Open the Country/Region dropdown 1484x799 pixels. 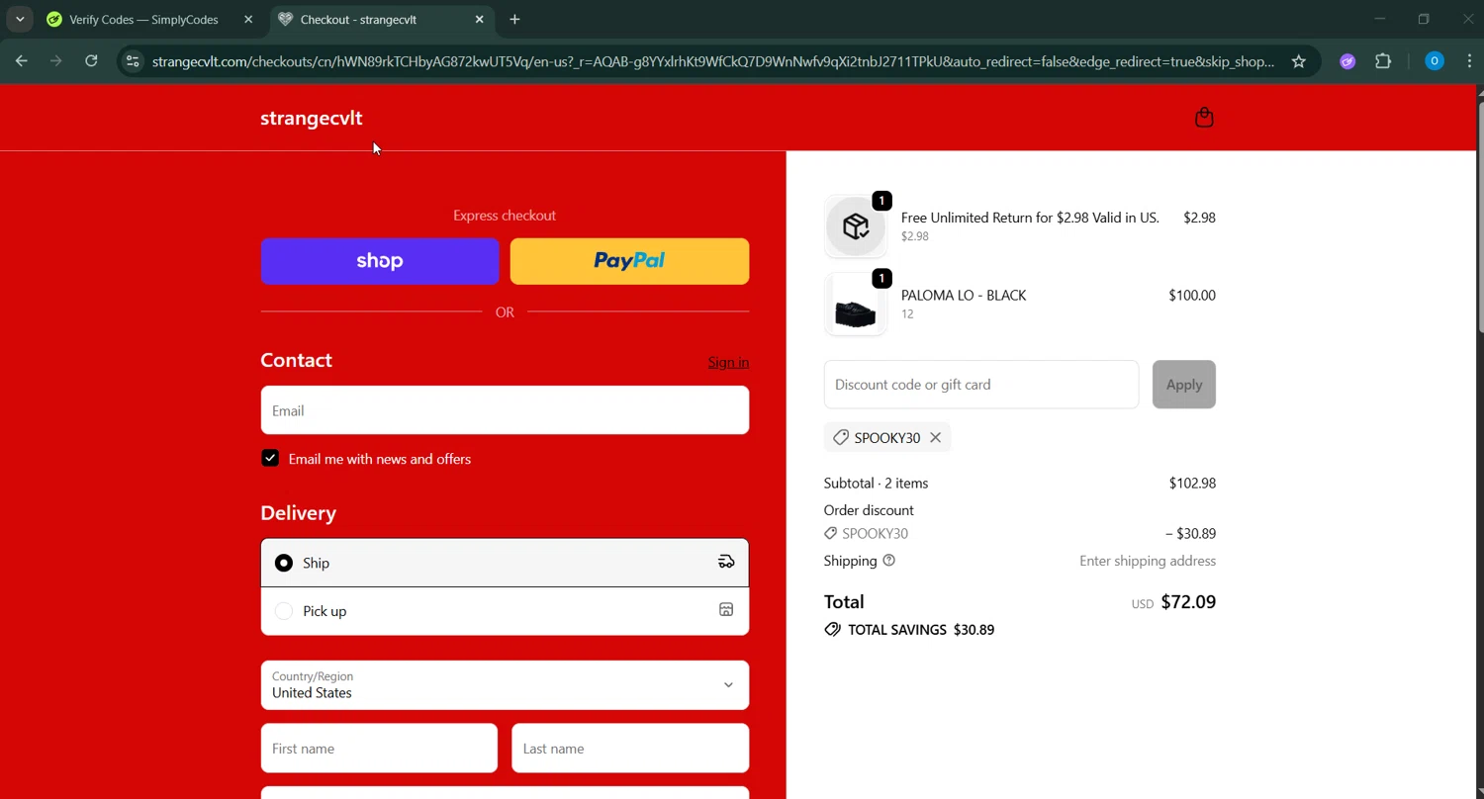(505, 685)
